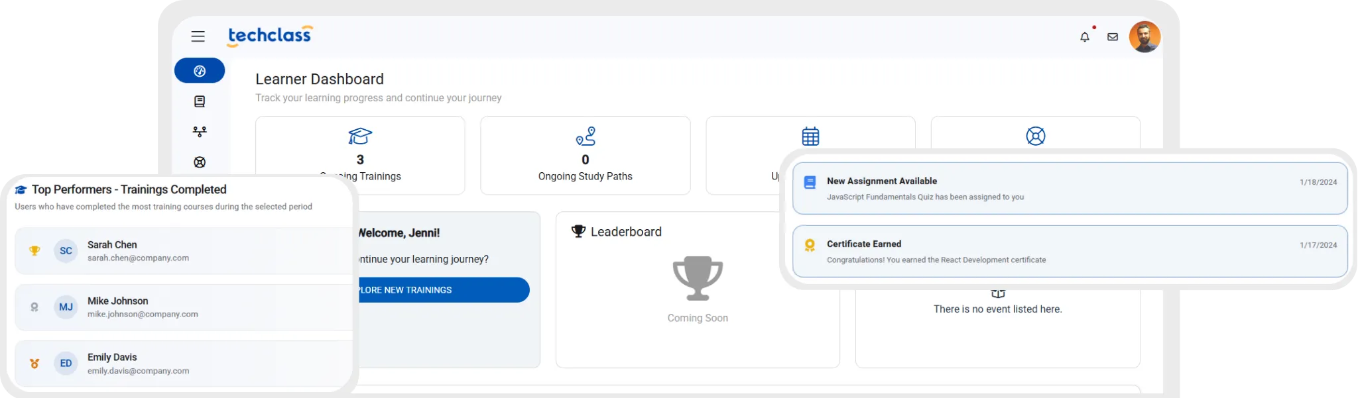
Task: Open the Certificate Earned notification
Action: coord(1070,251)
